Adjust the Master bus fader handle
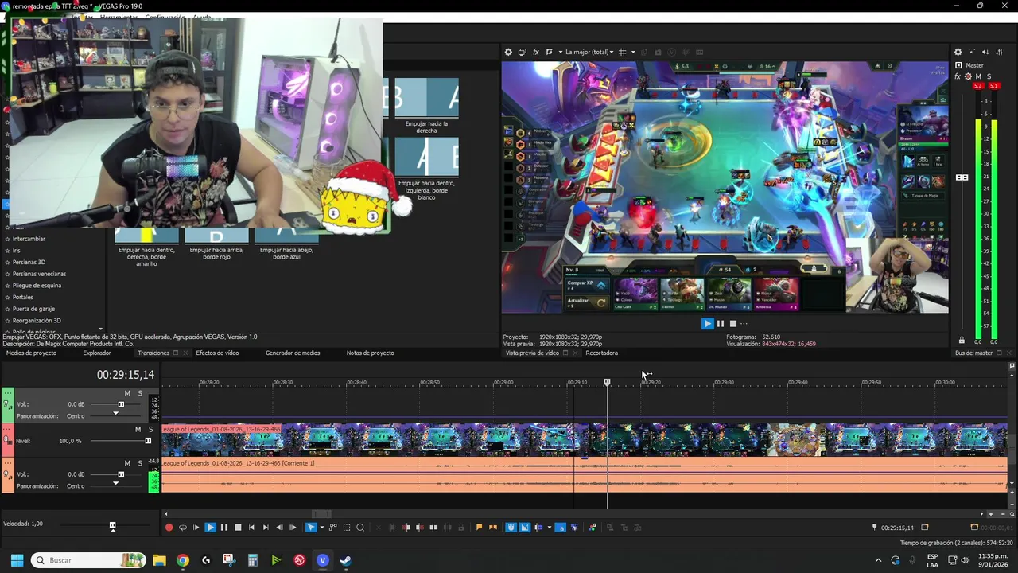The image size is (1018, 573). (962, 177)
